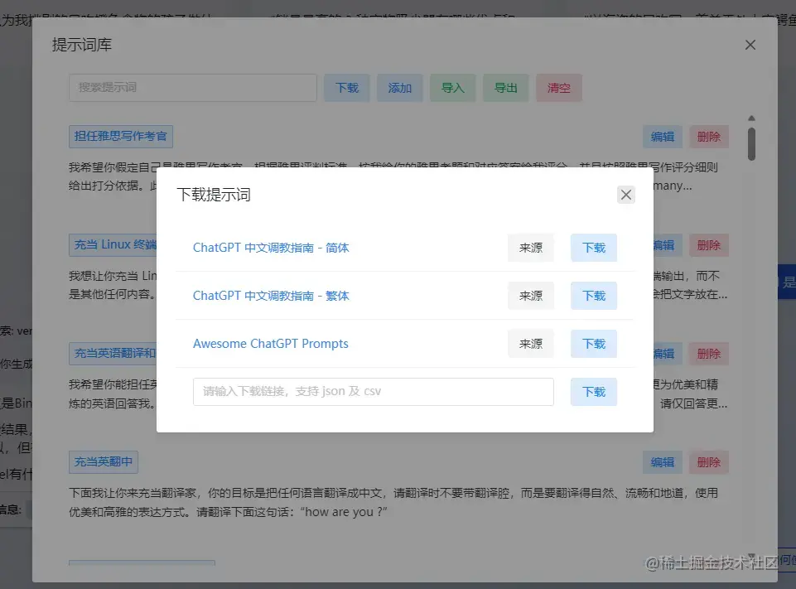Click the 下载 button in prompt library toolbar
This screenshot has height=589, width=796.
pos(347,88)
